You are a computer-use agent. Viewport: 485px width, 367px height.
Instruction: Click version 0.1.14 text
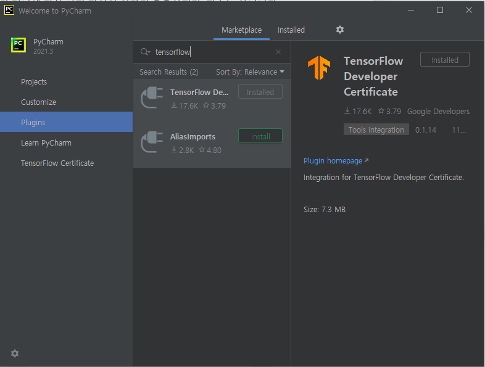[x=426, y=130]
